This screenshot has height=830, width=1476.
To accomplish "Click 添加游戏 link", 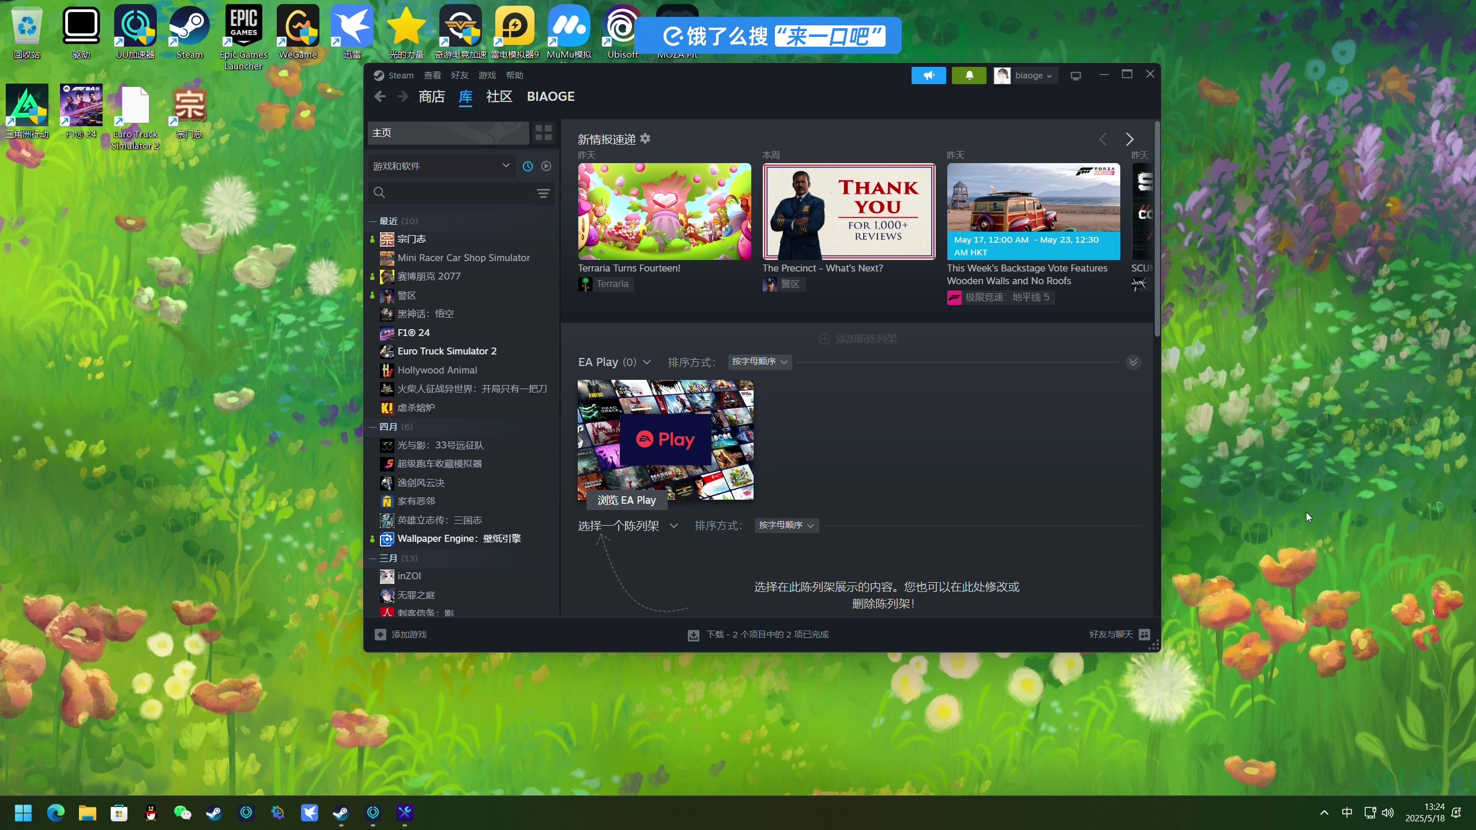I will [409, 634].
